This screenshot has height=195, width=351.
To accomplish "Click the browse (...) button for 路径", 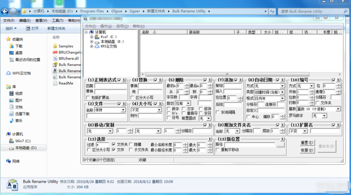I will coord(280,145).
